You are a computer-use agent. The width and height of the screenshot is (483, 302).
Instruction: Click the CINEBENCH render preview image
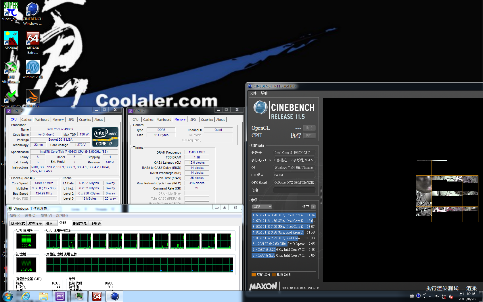point(447,191)
